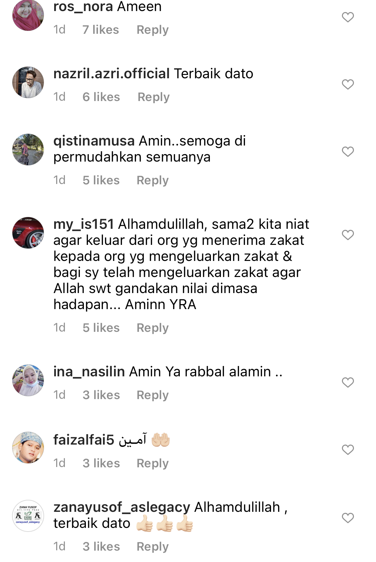View zanayusof_aslegacy's logo avatar
The width and height of the screenshot is (376, 562).
coord(28,516)
